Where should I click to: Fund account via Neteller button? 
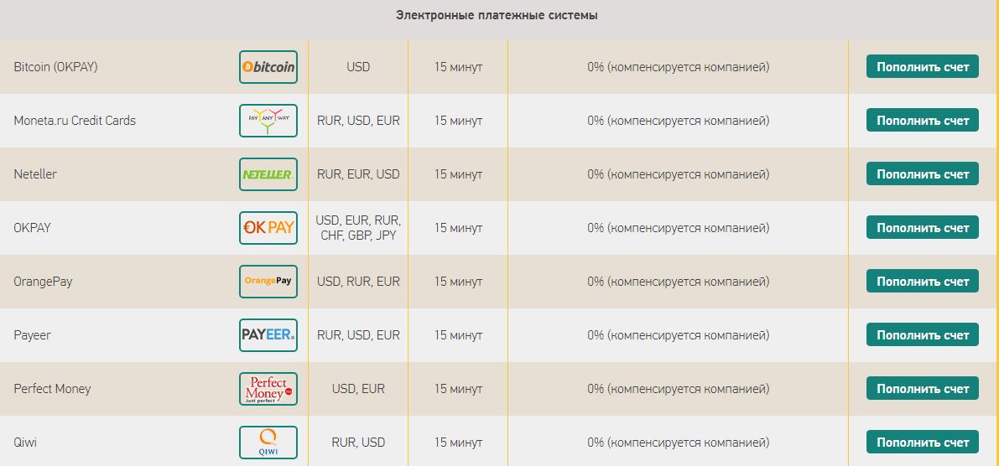click(922, 174)
